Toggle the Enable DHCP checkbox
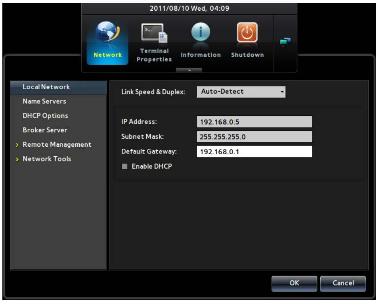 [124, 167]
